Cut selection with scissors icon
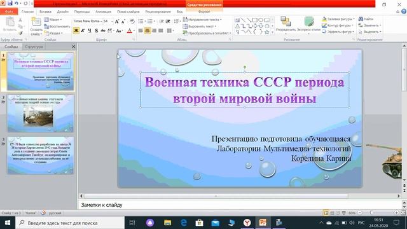This screenshot has width=407, height=229. click(20, 20)
